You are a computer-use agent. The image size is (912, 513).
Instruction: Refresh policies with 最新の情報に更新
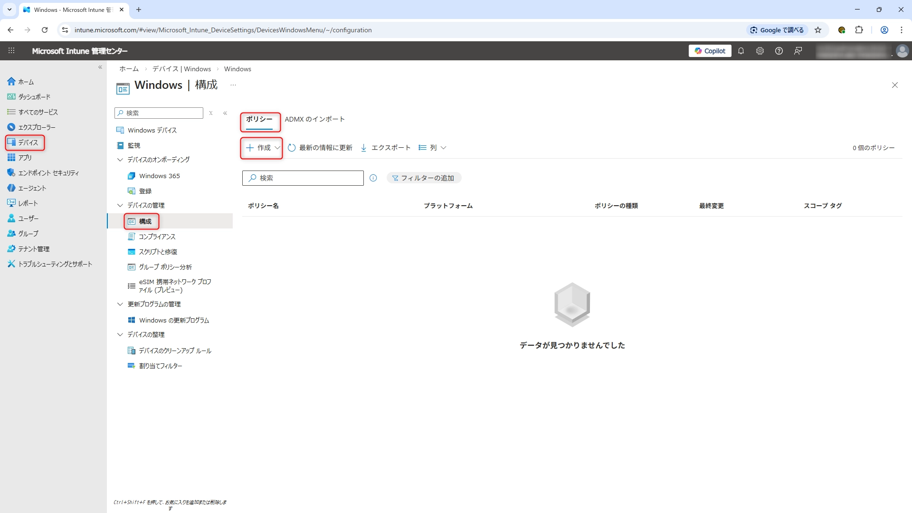(320, 148)
